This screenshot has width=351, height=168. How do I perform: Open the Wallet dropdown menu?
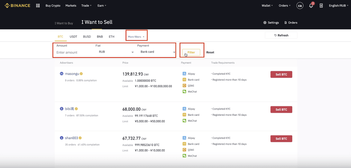(267, 6)
